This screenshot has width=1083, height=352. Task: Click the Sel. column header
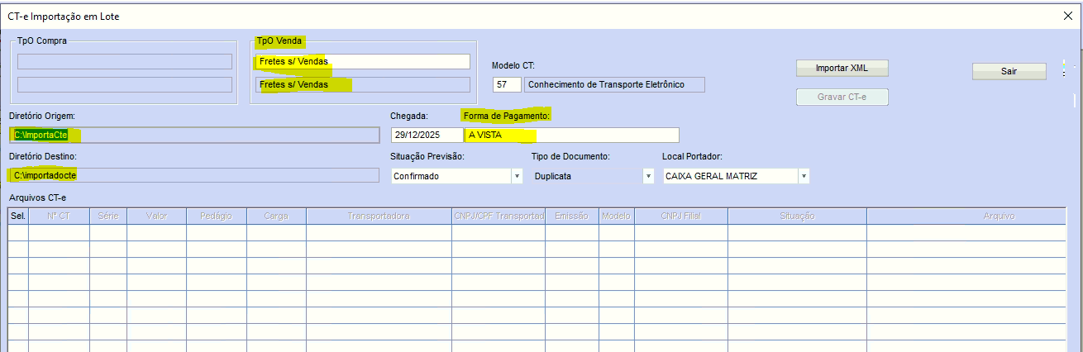18,216
